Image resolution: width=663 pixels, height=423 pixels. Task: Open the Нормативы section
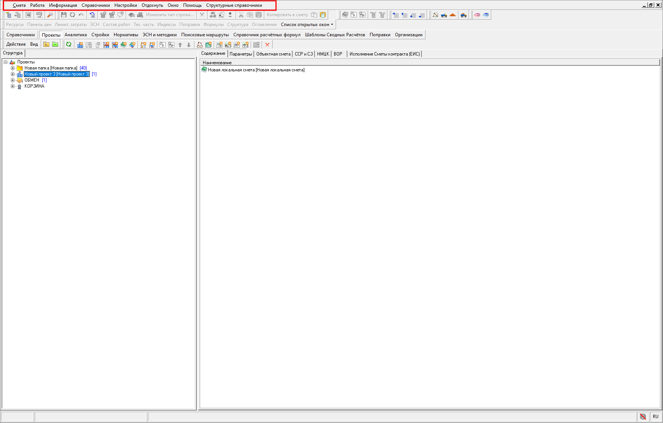126,35
